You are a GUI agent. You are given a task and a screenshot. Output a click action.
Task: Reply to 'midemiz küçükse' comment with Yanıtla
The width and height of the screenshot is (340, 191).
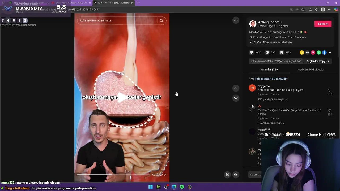click(x=275, y=118)
